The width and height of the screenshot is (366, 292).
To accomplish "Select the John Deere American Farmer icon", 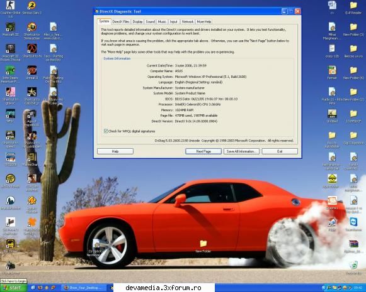I will click(x=10, y=70).
